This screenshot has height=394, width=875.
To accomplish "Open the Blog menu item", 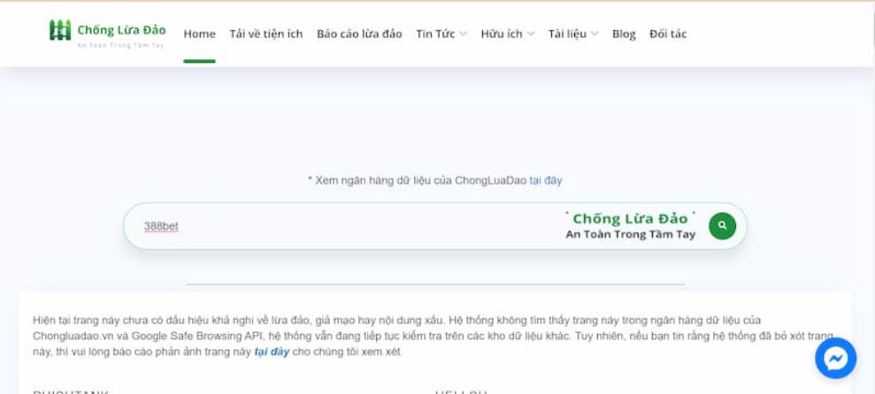I will [x=624, y=34].
